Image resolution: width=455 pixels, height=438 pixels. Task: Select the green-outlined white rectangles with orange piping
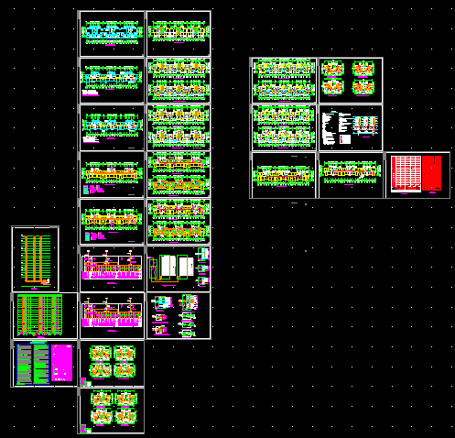171,268
